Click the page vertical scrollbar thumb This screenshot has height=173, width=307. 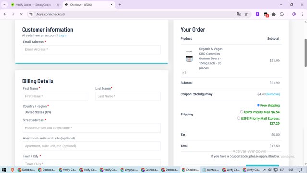305,53
